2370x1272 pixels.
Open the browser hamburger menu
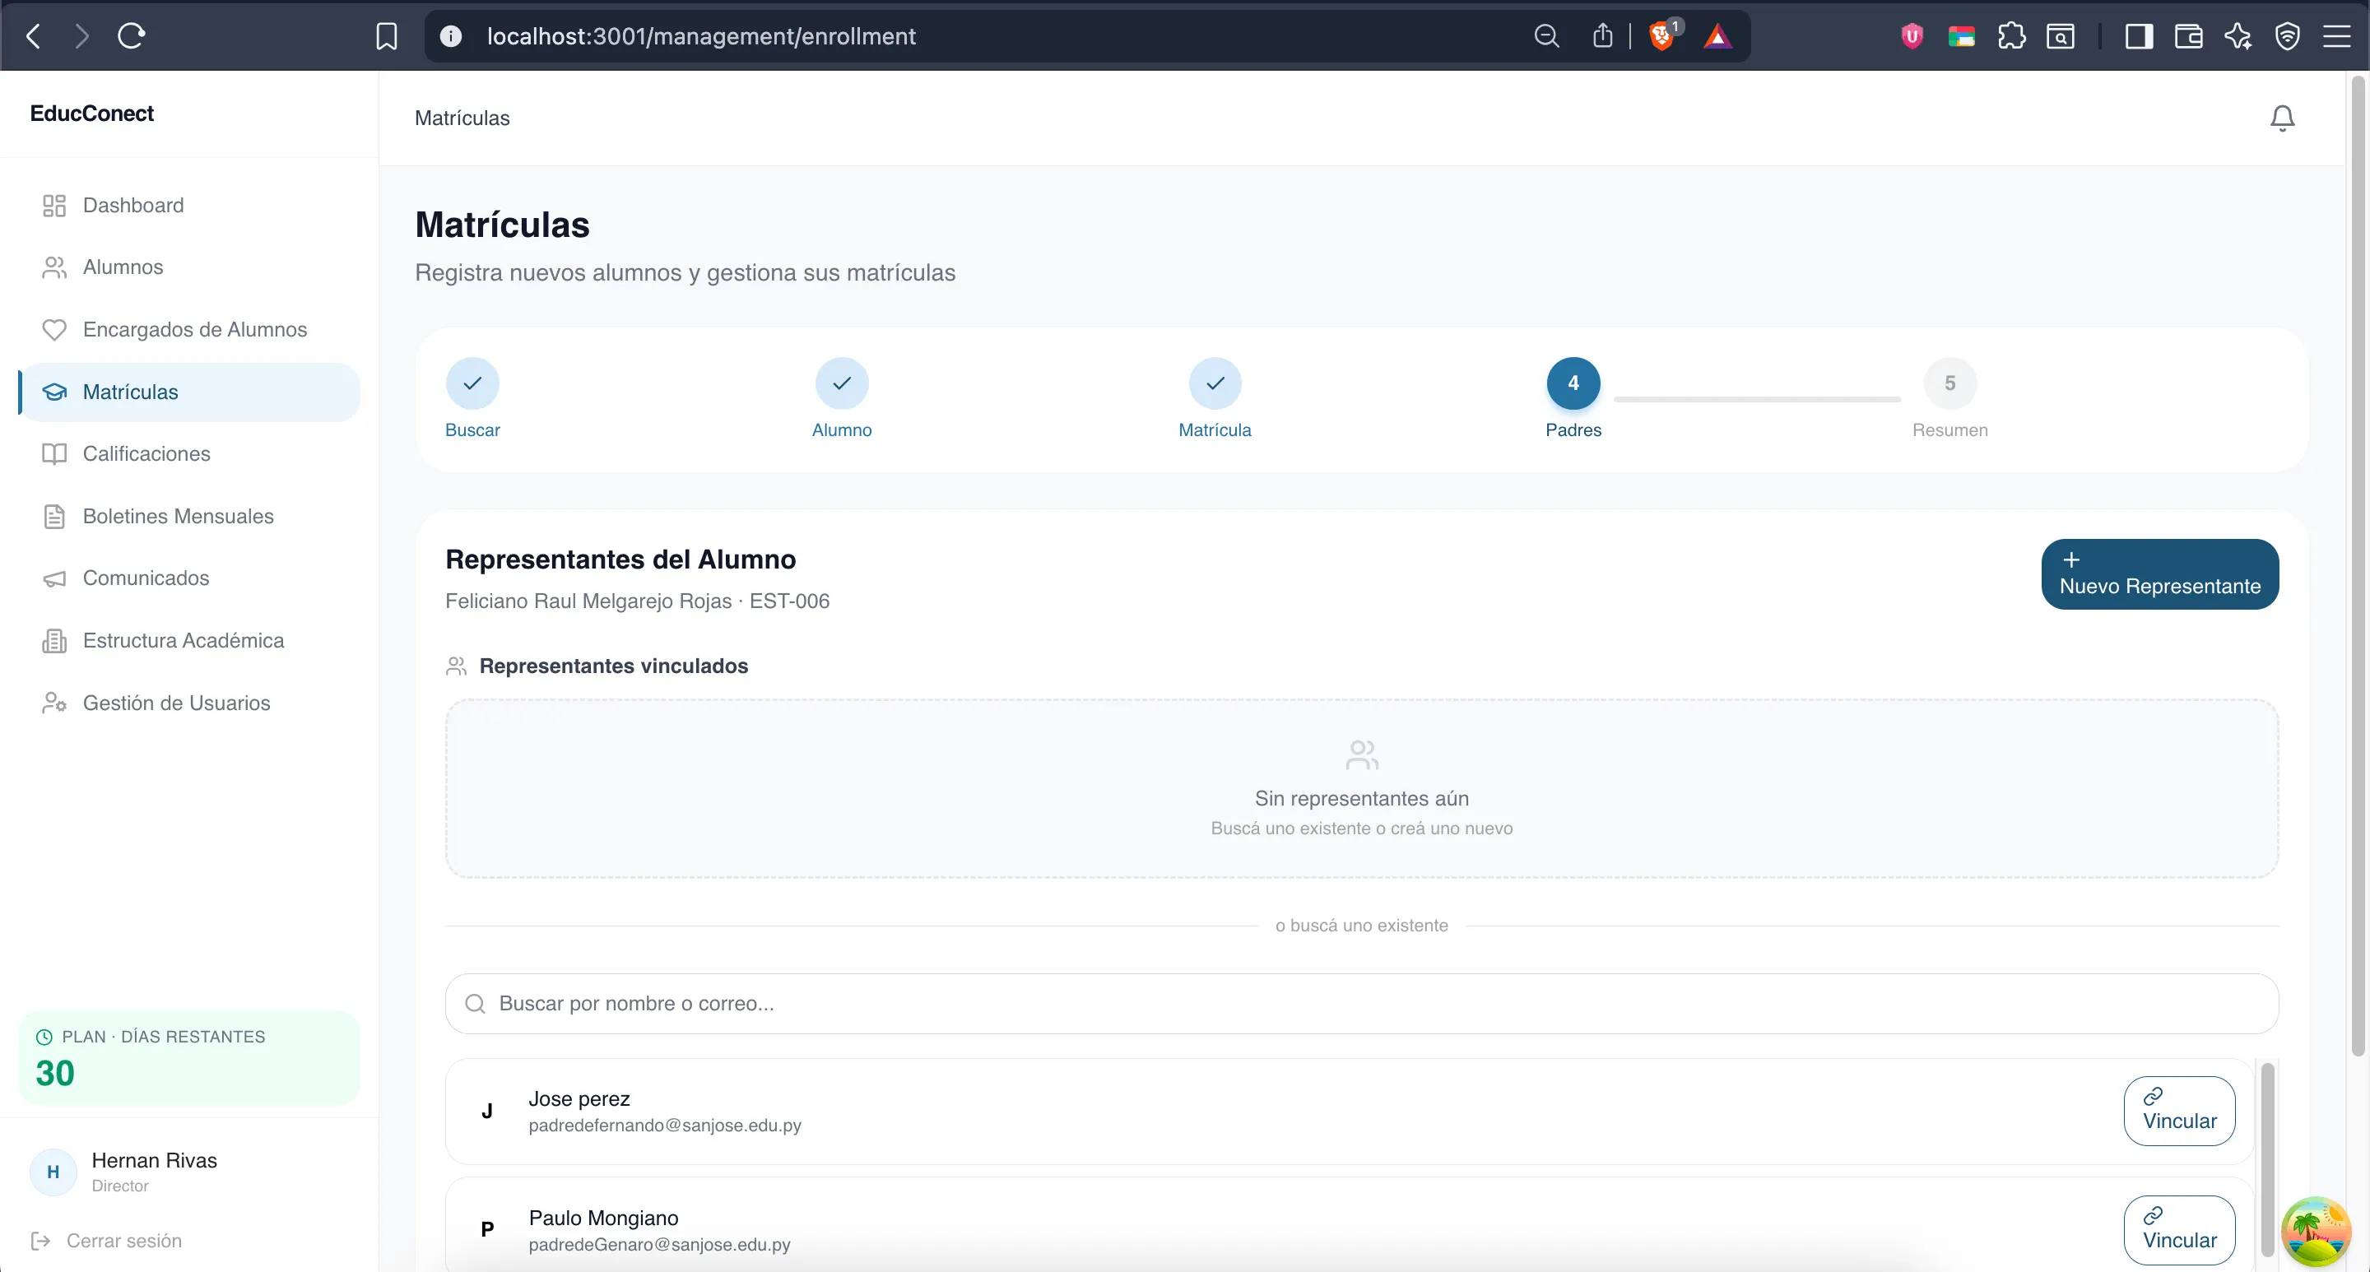[x=2337, y=36]
